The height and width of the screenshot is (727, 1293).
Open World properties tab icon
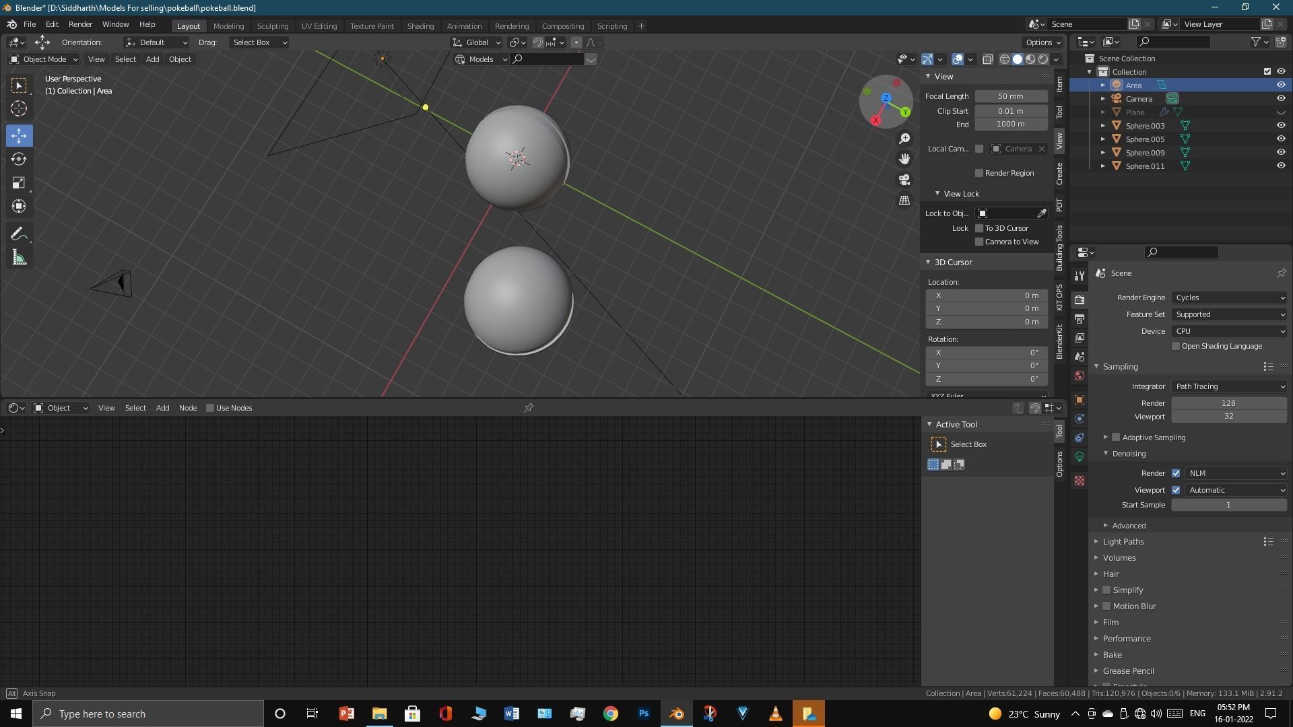(x=1080, y=376)
